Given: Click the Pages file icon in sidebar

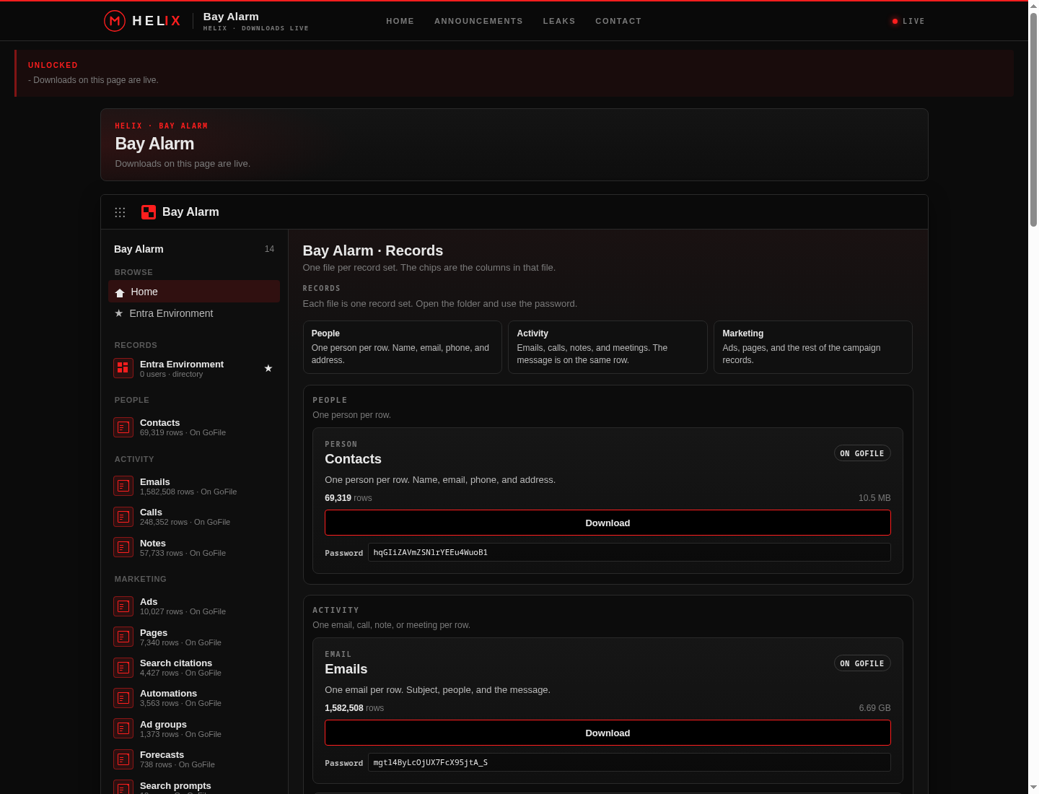Looking at the screenshot, I should point(123,637).
